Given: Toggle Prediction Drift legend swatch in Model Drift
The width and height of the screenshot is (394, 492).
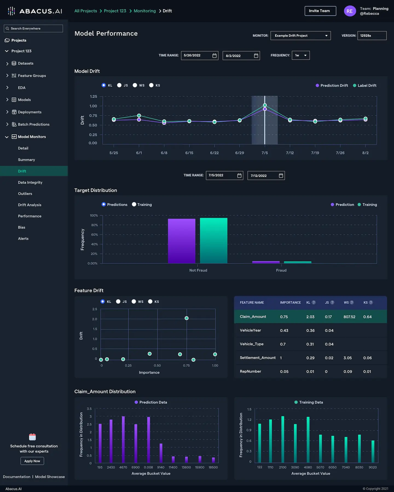Looking at the screenshot, I should tap(317, 85).
